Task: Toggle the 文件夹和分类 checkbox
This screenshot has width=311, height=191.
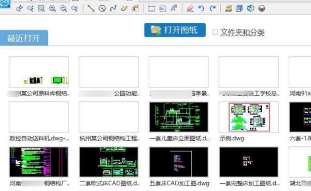Action: click(215, 32)
